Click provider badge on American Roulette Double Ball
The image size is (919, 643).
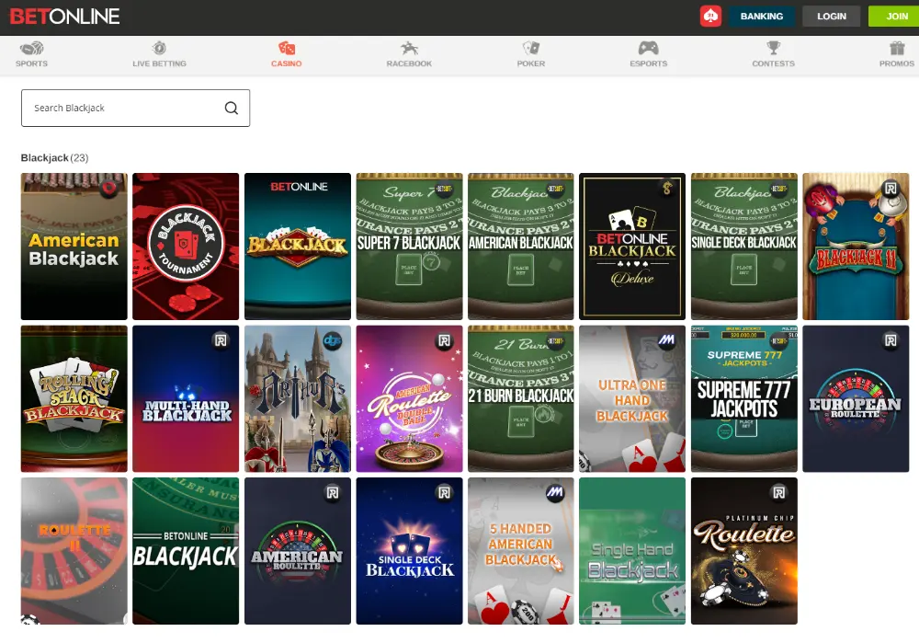[444, 340]
